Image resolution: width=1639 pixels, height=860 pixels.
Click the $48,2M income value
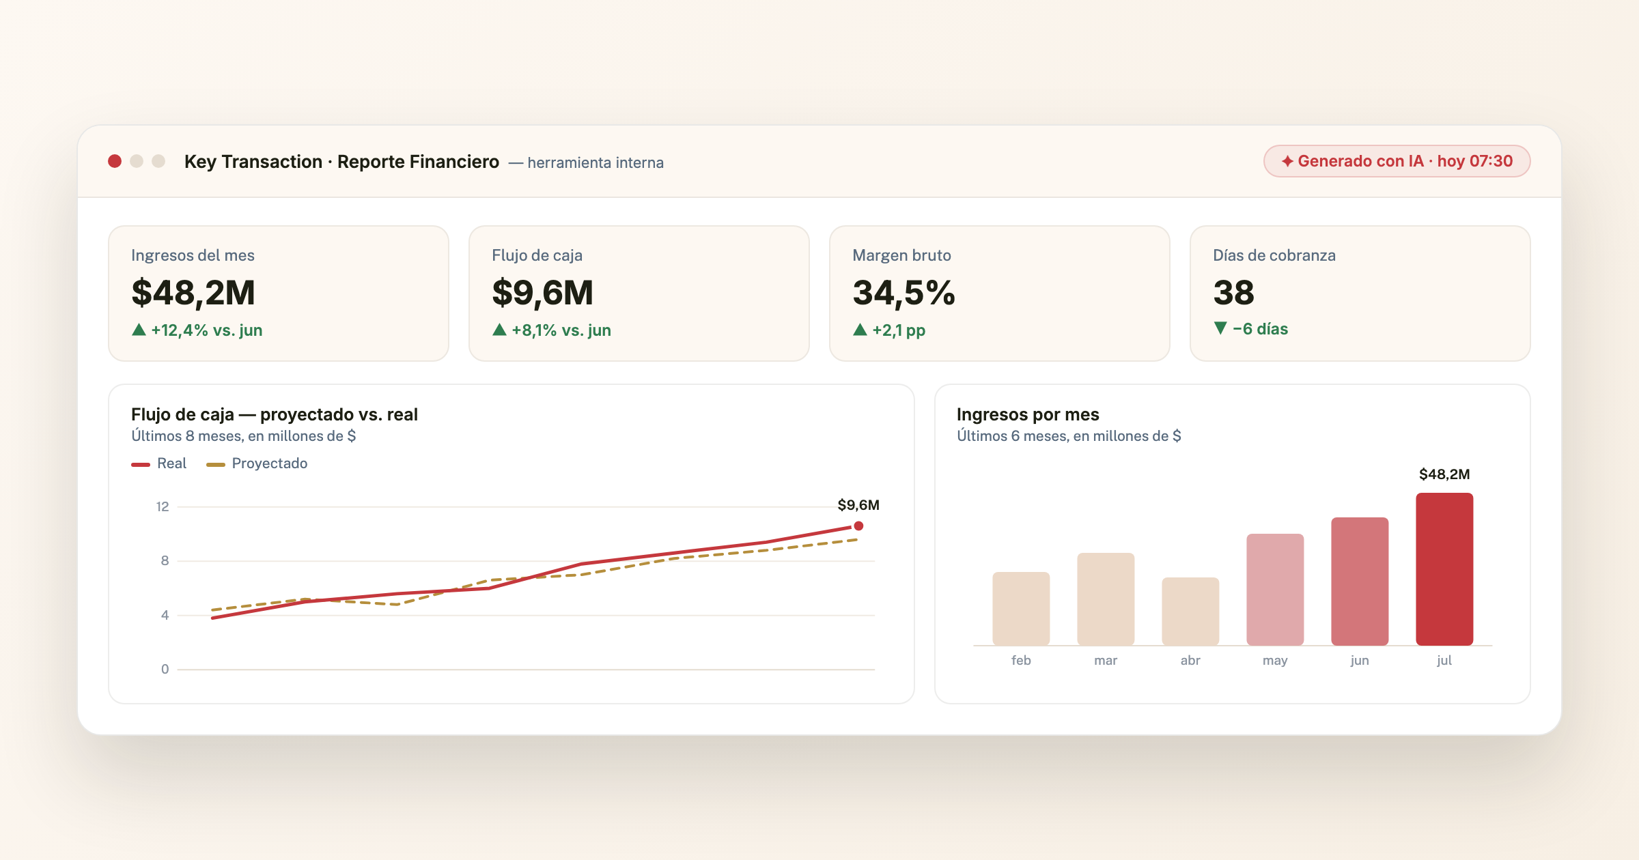193,293
